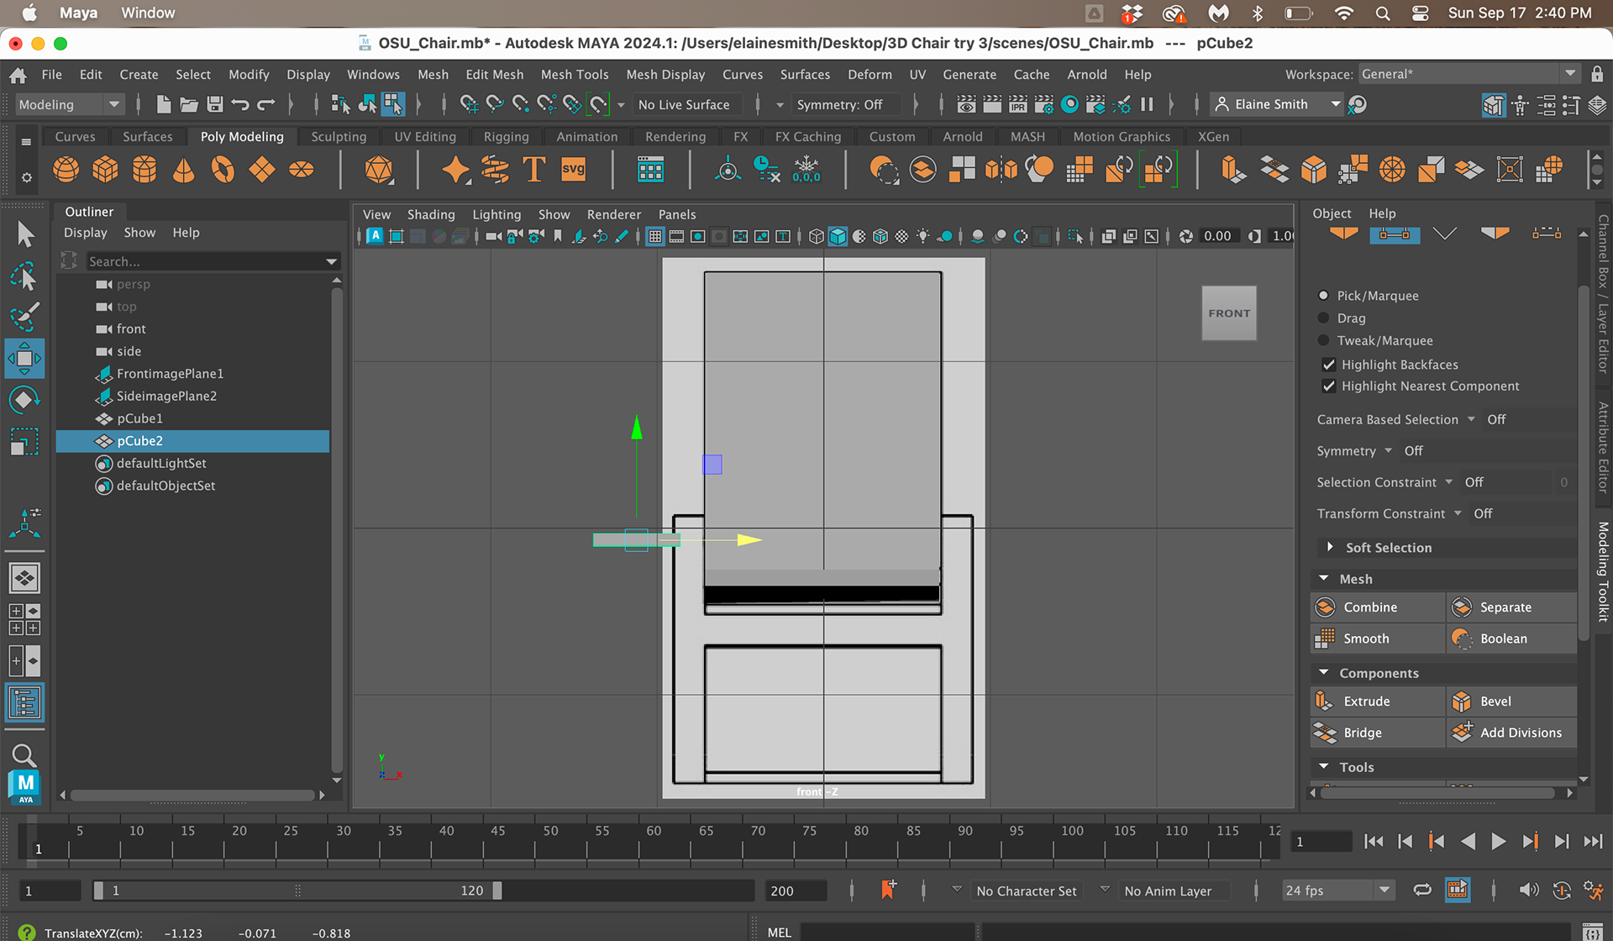Screen dimensions: 1613x941
Task: Open the Modeling menu set dropdown
Action: [70, 104]
